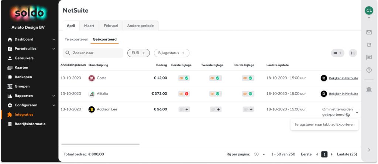Click Bekijken in NetSuite for Costa

pos(344,78)
